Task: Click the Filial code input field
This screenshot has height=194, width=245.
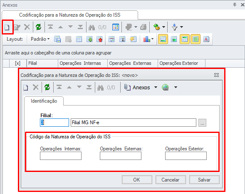Action: (54, 123)
